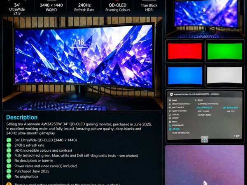Screen dimensions: 247x185
Task: Open the red screen test thumbnail
Action: [185, 51]
